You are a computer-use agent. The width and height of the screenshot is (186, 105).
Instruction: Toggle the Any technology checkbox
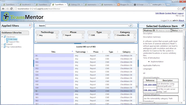38,35
